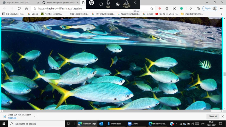Go back with the left arrow button
This screenshot has width=226, height=127.
[x=4, y=8]
